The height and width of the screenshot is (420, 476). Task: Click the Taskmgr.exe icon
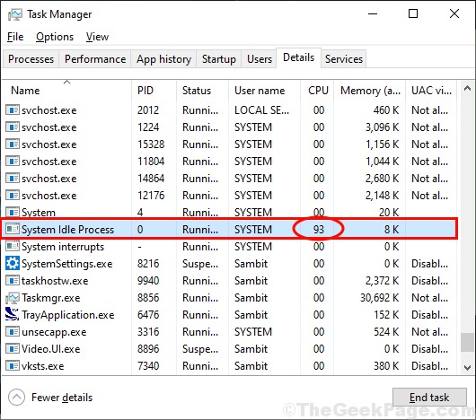point(13,298)
